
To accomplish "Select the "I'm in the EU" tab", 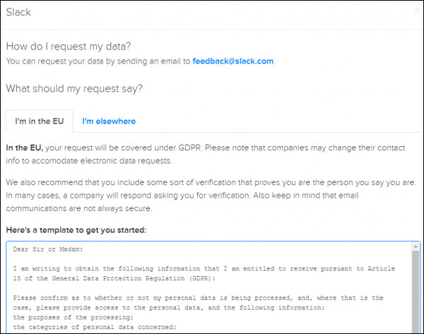I will click(x=40, y=121).
